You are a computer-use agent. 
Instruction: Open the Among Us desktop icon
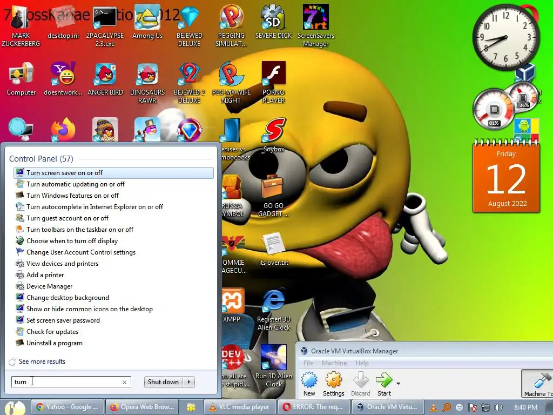coord(147,21)
